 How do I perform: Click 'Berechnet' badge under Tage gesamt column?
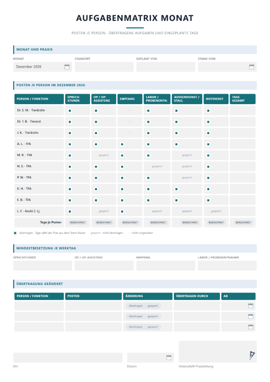pyautogui.click(x=243, y=222)
